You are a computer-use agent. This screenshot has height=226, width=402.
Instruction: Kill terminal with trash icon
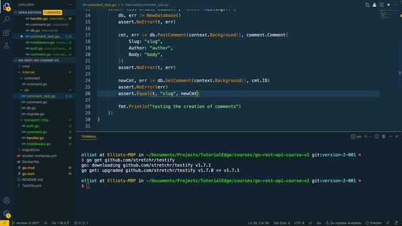(x=384, y=137)
